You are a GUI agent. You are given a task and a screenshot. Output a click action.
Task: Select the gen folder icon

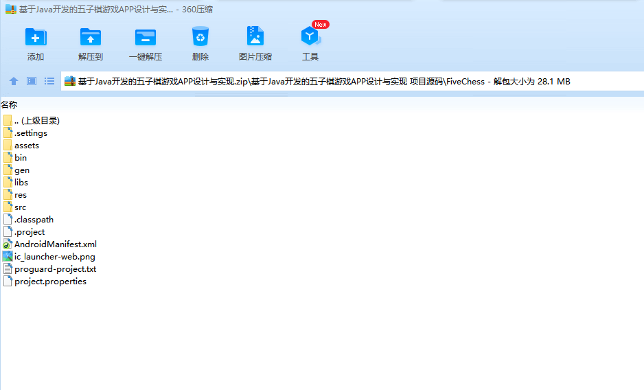[8, 170]
